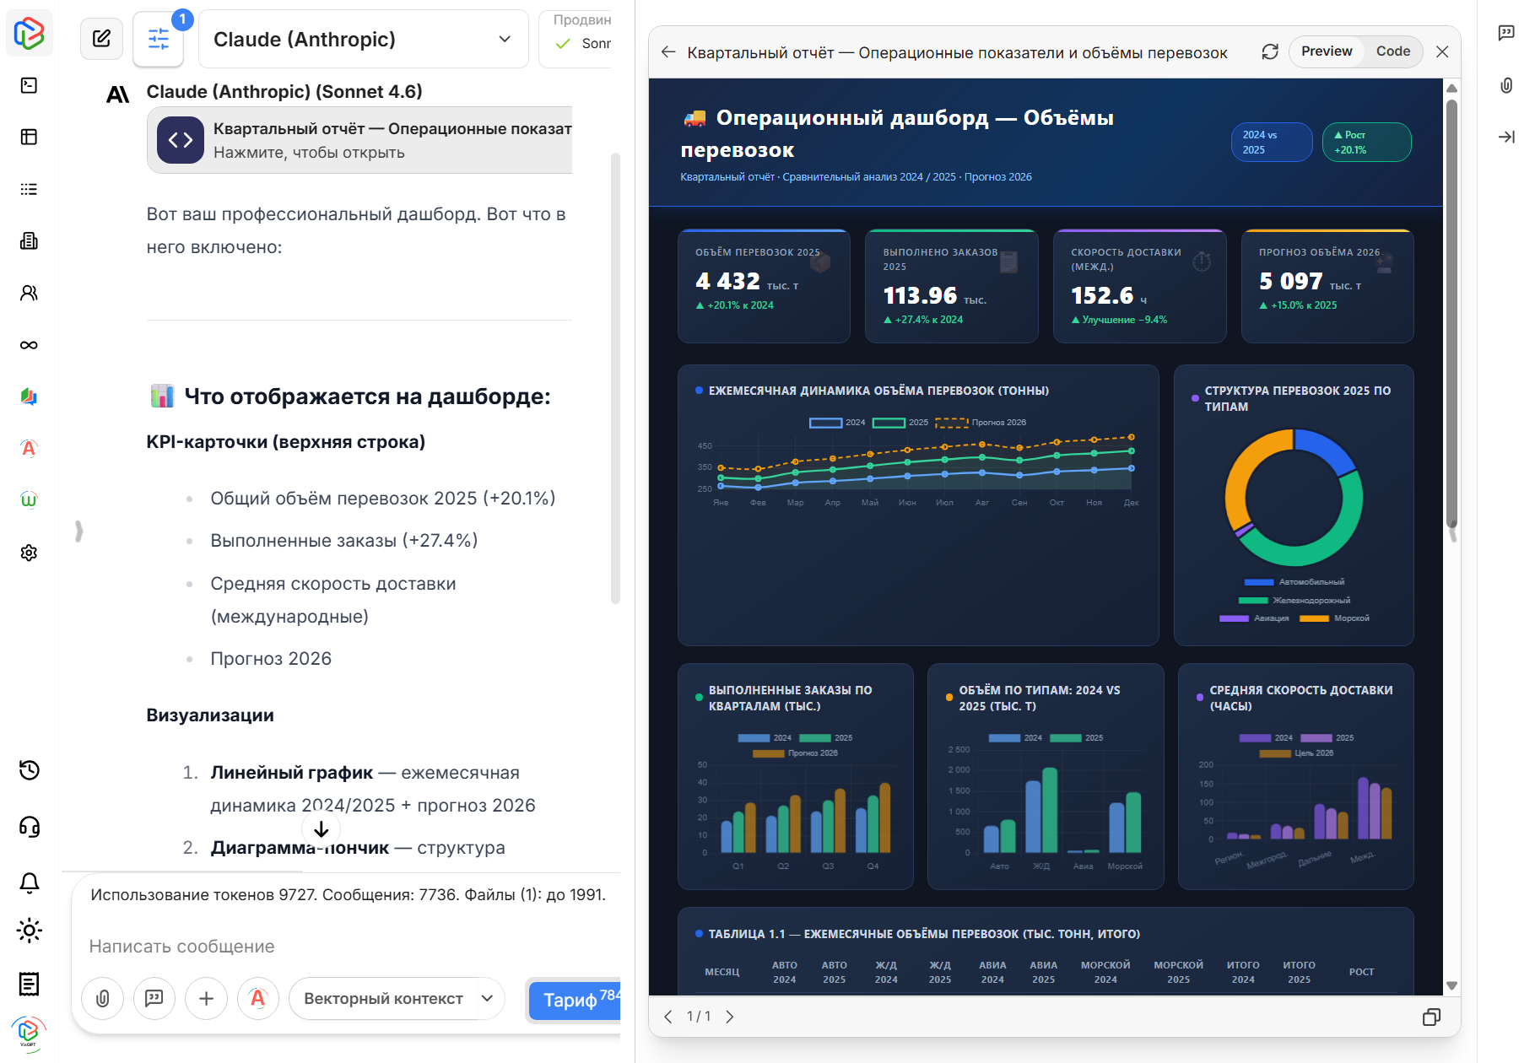Click the VisGPT logo at the sidebar bottom
1535x1063 pixels.
coord(29,1033)
